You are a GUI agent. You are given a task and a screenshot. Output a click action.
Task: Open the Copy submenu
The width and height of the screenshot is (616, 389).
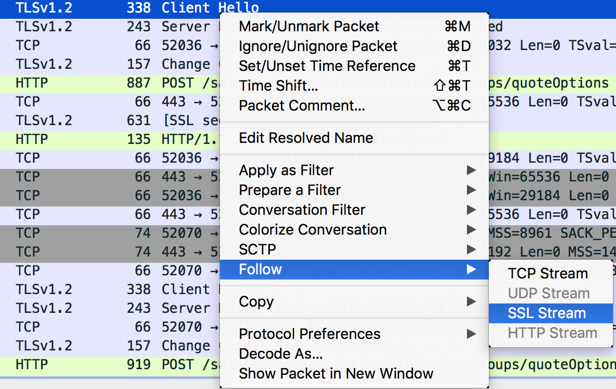[x=255, y=301]
